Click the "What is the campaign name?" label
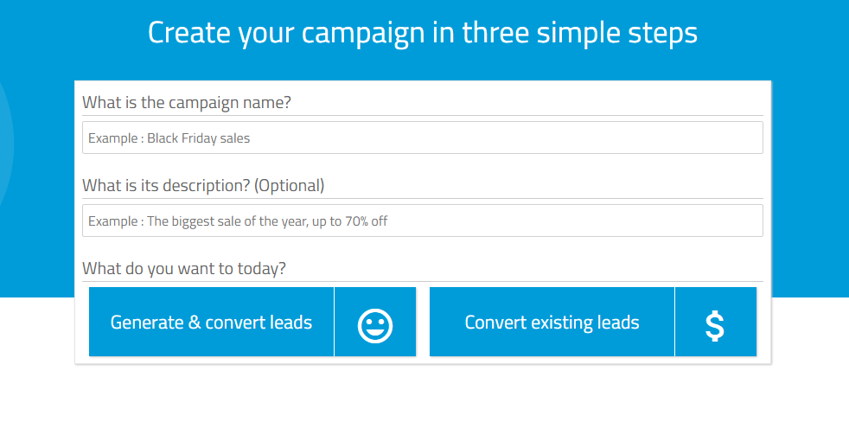The height and width of the screenshot is (422, 849). pyautogui.click(x=187, y=102)
